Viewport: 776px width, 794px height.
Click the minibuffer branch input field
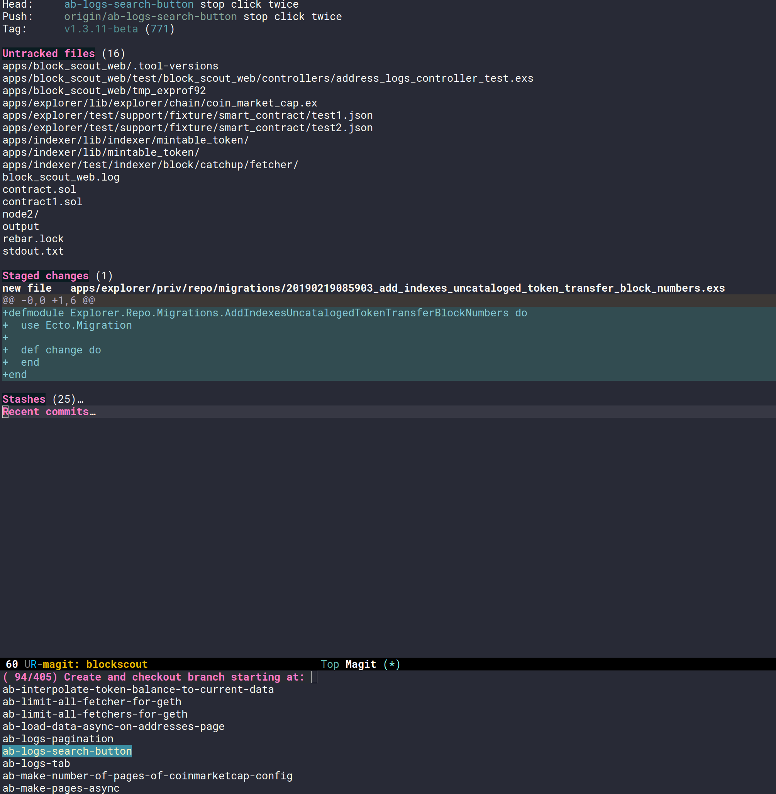click(542, 677)
